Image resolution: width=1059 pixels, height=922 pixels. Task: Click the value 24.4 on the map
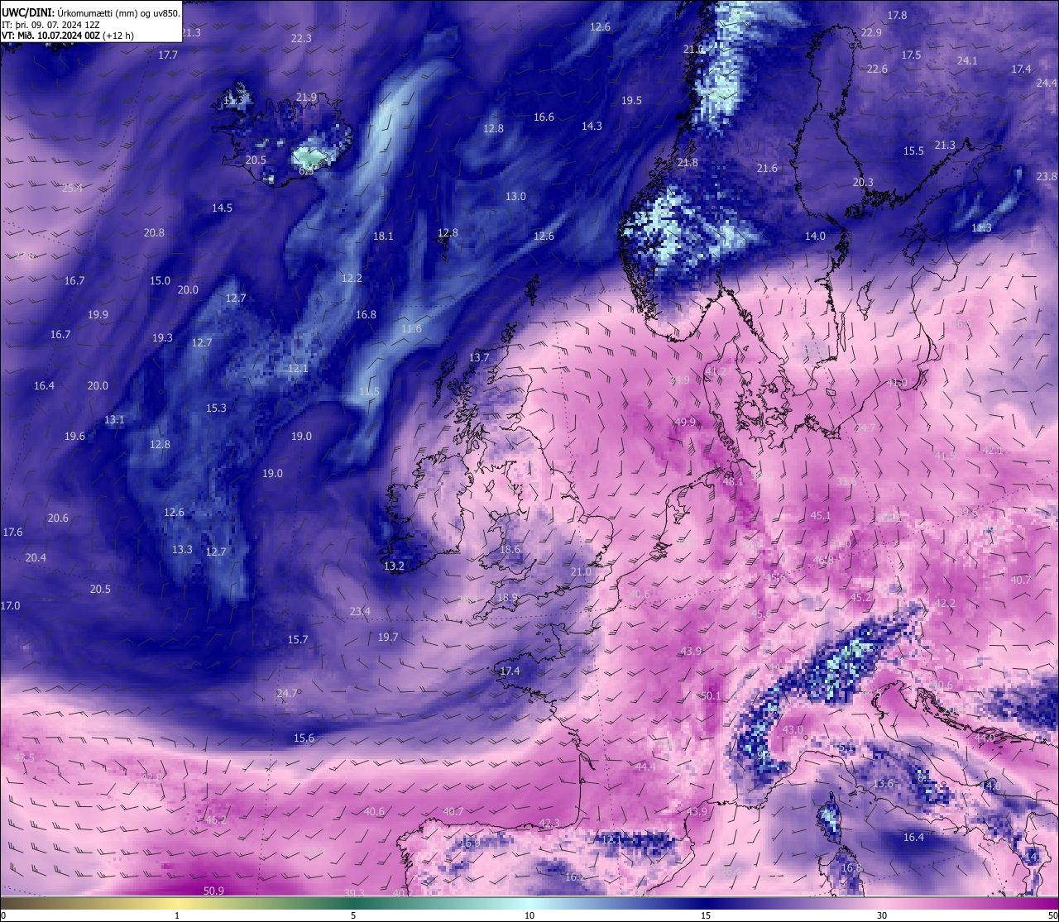(1047, 83)
